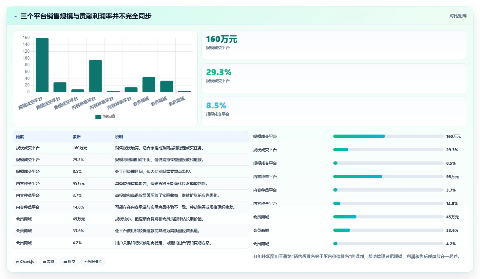The image size is (480, 279).
Task: Click the progress bar labeled 14.8%
Action: point(388,203)
